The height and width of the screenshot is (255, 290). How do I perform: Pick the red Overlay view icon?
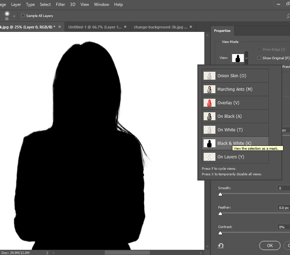tap(209, 103)
